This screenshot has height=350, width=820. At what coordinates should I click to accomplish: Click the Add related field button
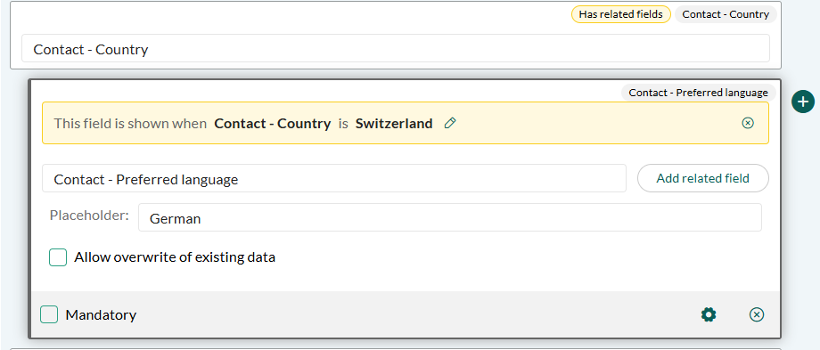(703, 178)
